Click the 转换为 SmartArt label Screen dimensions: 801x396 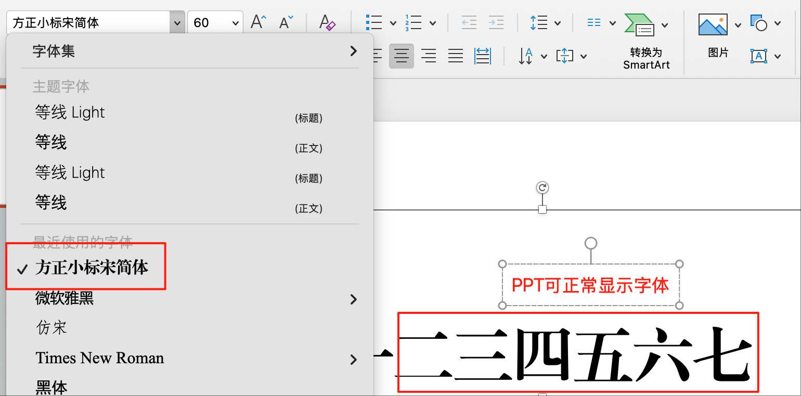646,59
